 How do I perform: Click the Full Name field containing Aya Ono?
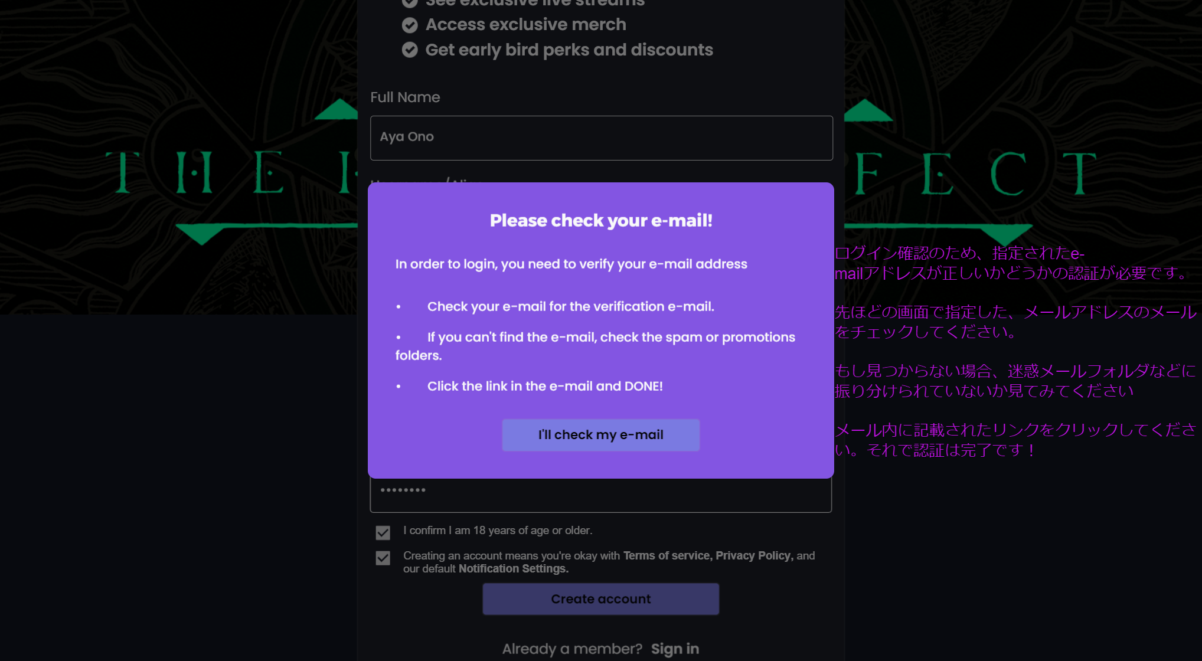point(602,138)
